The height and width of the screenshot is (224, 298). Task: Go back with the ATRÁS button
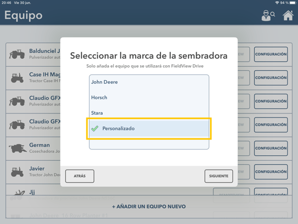[79, 176]
